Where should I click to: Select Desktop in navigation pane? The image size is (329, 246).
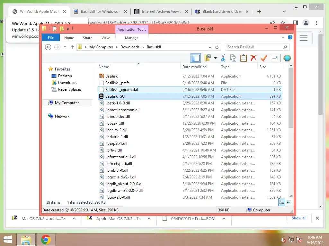coord(65,76)
